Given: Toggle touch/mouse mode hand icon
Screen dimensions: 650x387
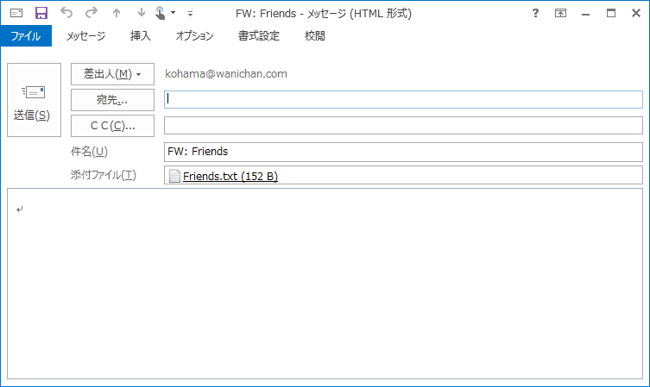Looking at the screenshot, I should click(160, 14).
